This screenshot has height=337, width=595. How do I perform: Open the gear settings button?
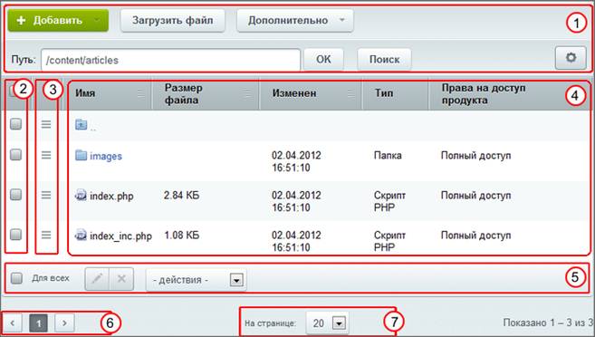[571, 58]
